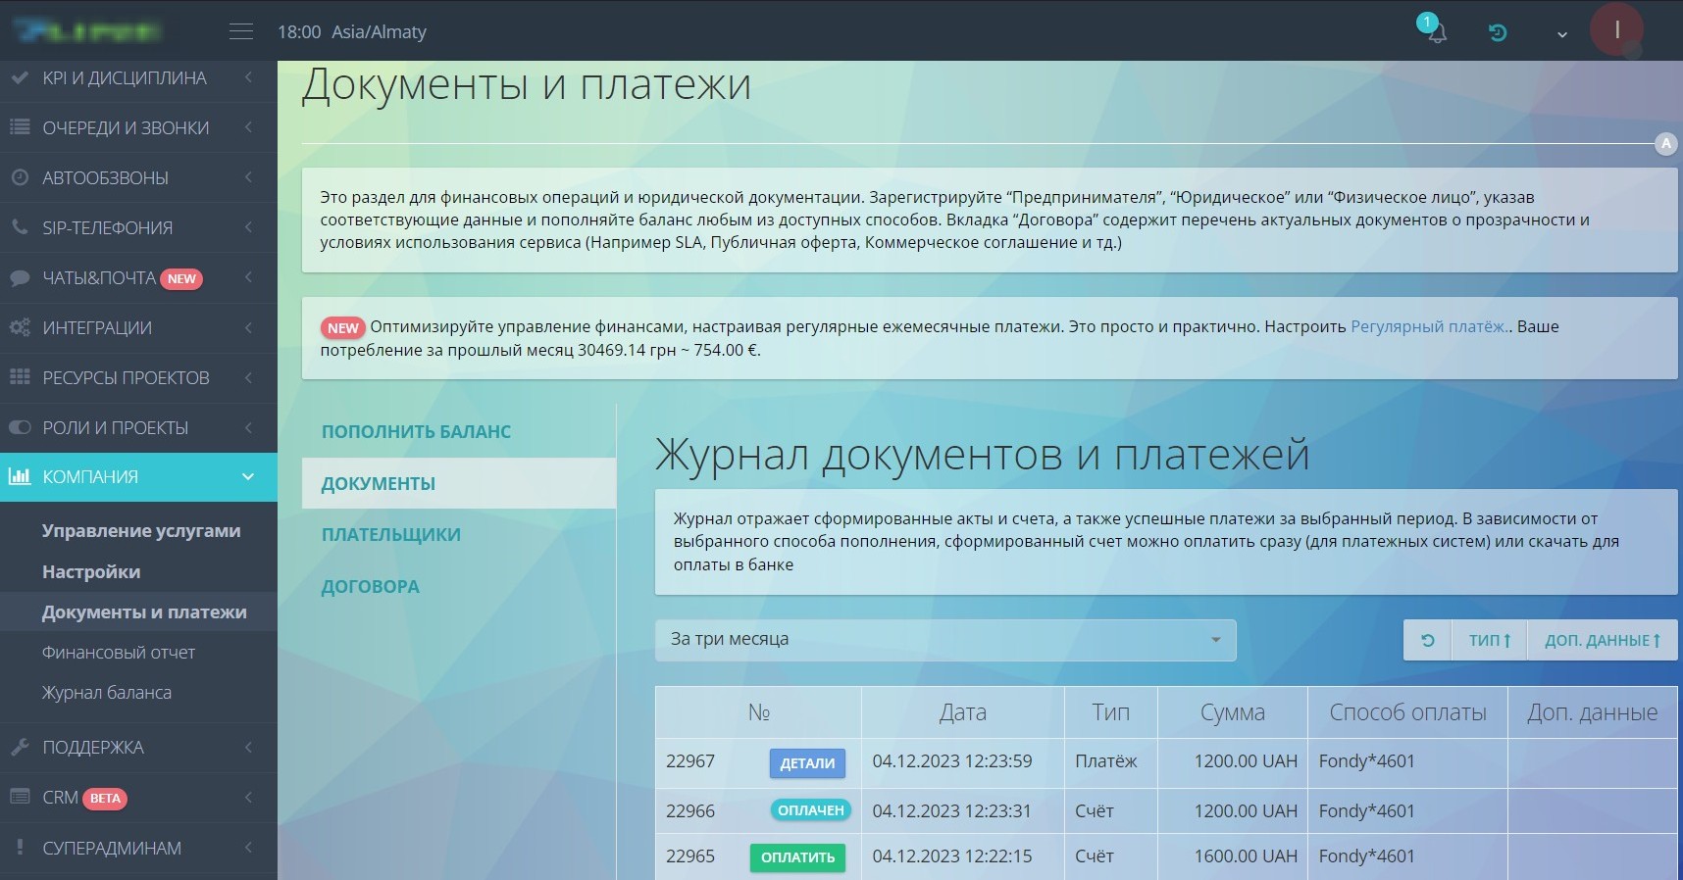This screenshot has width=1683, height=880.
Task: Click the Сумма column header
Action: [x=1233, y=712]
